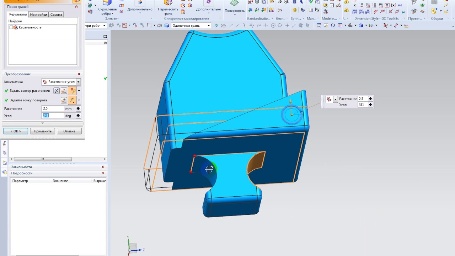Click the Отмена button
This screenshot has height=256, width=455.
tap(69, 131)
